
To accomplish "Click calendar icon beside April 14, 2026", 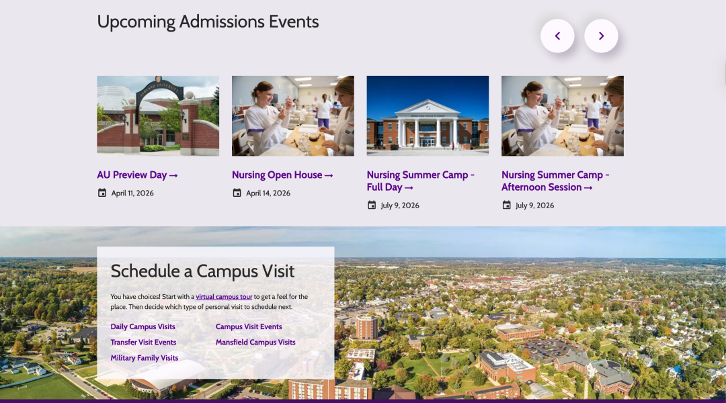I will click(x=237, y=193).
